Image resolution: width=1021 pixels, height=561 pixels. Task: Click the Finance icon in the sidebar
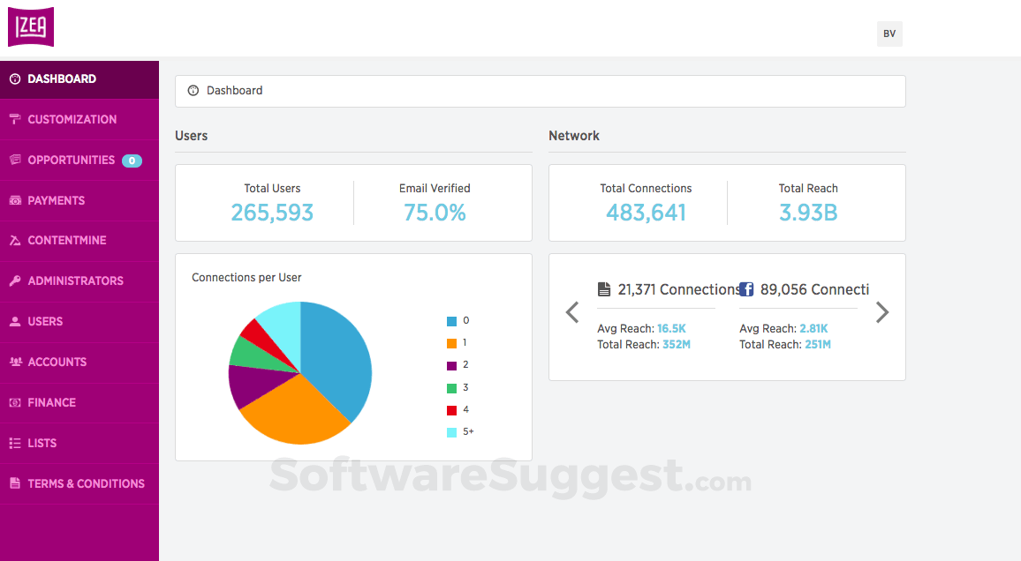pos(14,402)
